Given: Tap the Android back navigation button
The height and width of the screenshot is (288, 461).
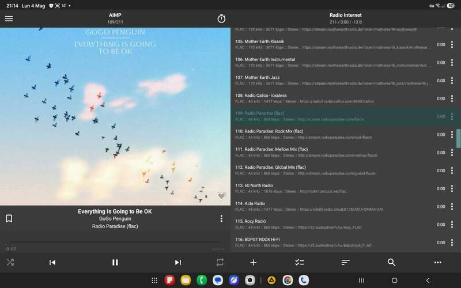Looking at the screenshot, I should (x=428, y=281).
